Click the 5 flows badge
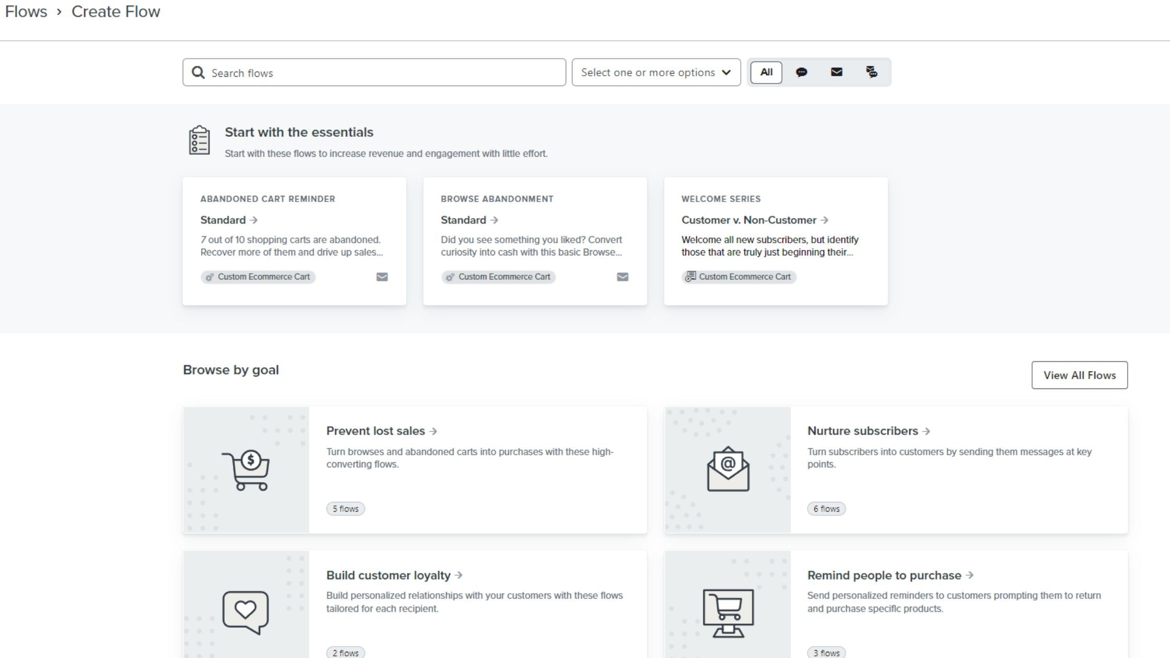 tap(345, 509)
